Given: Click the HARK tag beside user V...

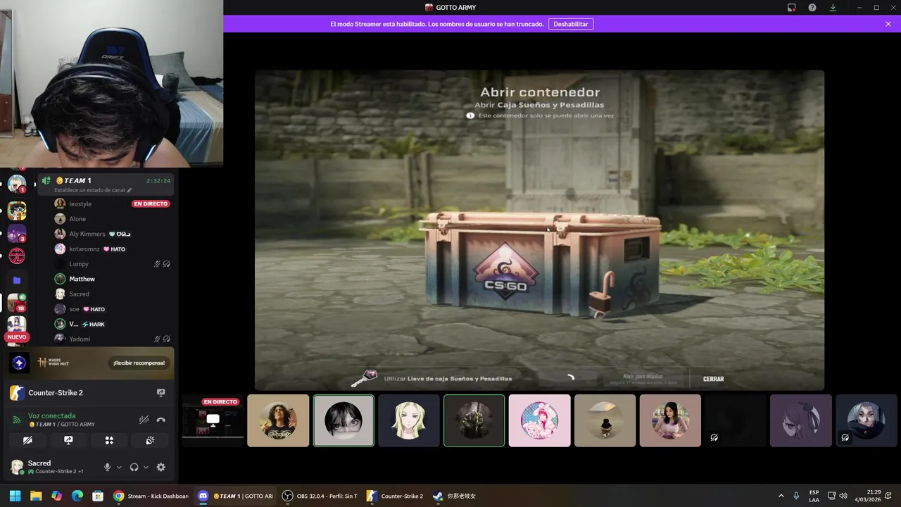Looking at the screenshot, I should pos(94,325).
